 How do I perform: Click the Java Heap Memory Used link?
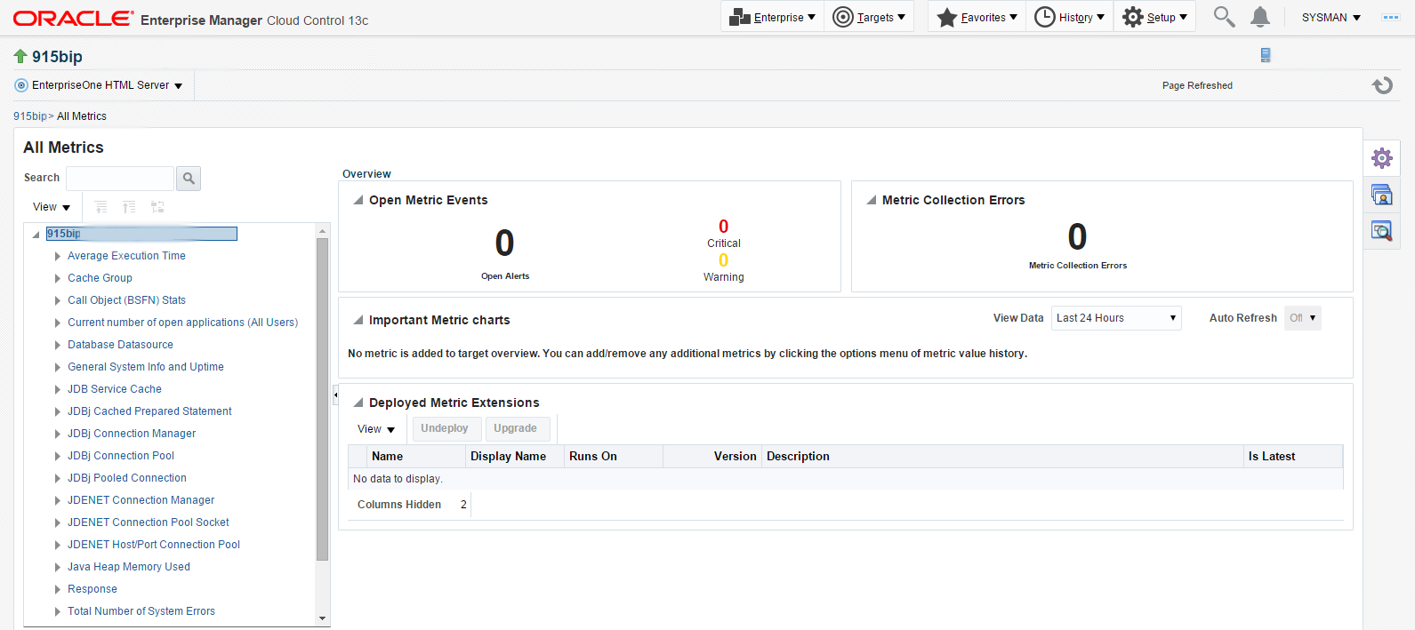pyautogui.click(x=129, y=567)
